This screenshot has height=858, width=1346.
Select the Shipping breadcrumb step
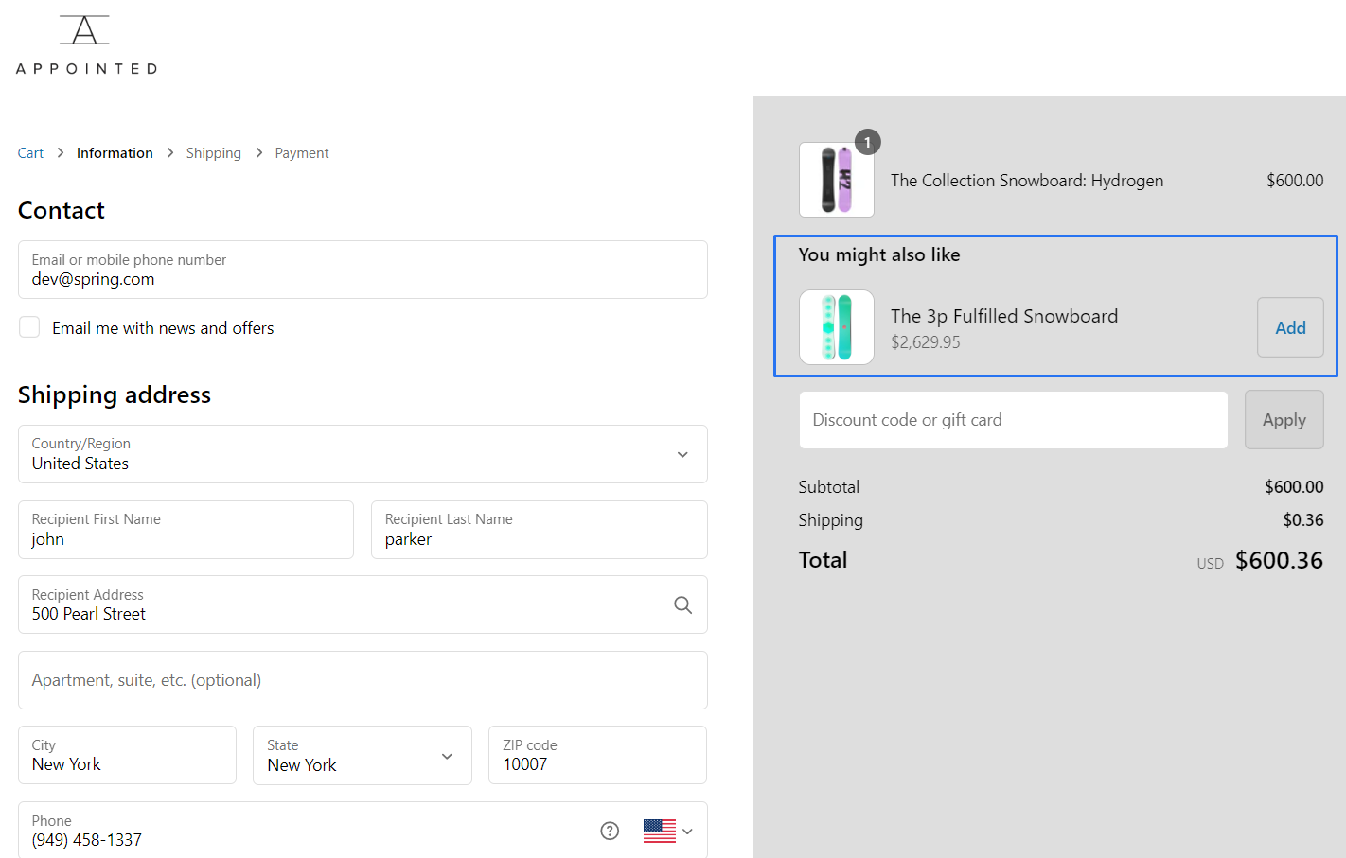click(213, 152)
